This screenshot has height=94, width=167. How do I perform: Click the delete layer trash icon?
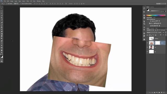pyautogui.click(x=164, y=92)
